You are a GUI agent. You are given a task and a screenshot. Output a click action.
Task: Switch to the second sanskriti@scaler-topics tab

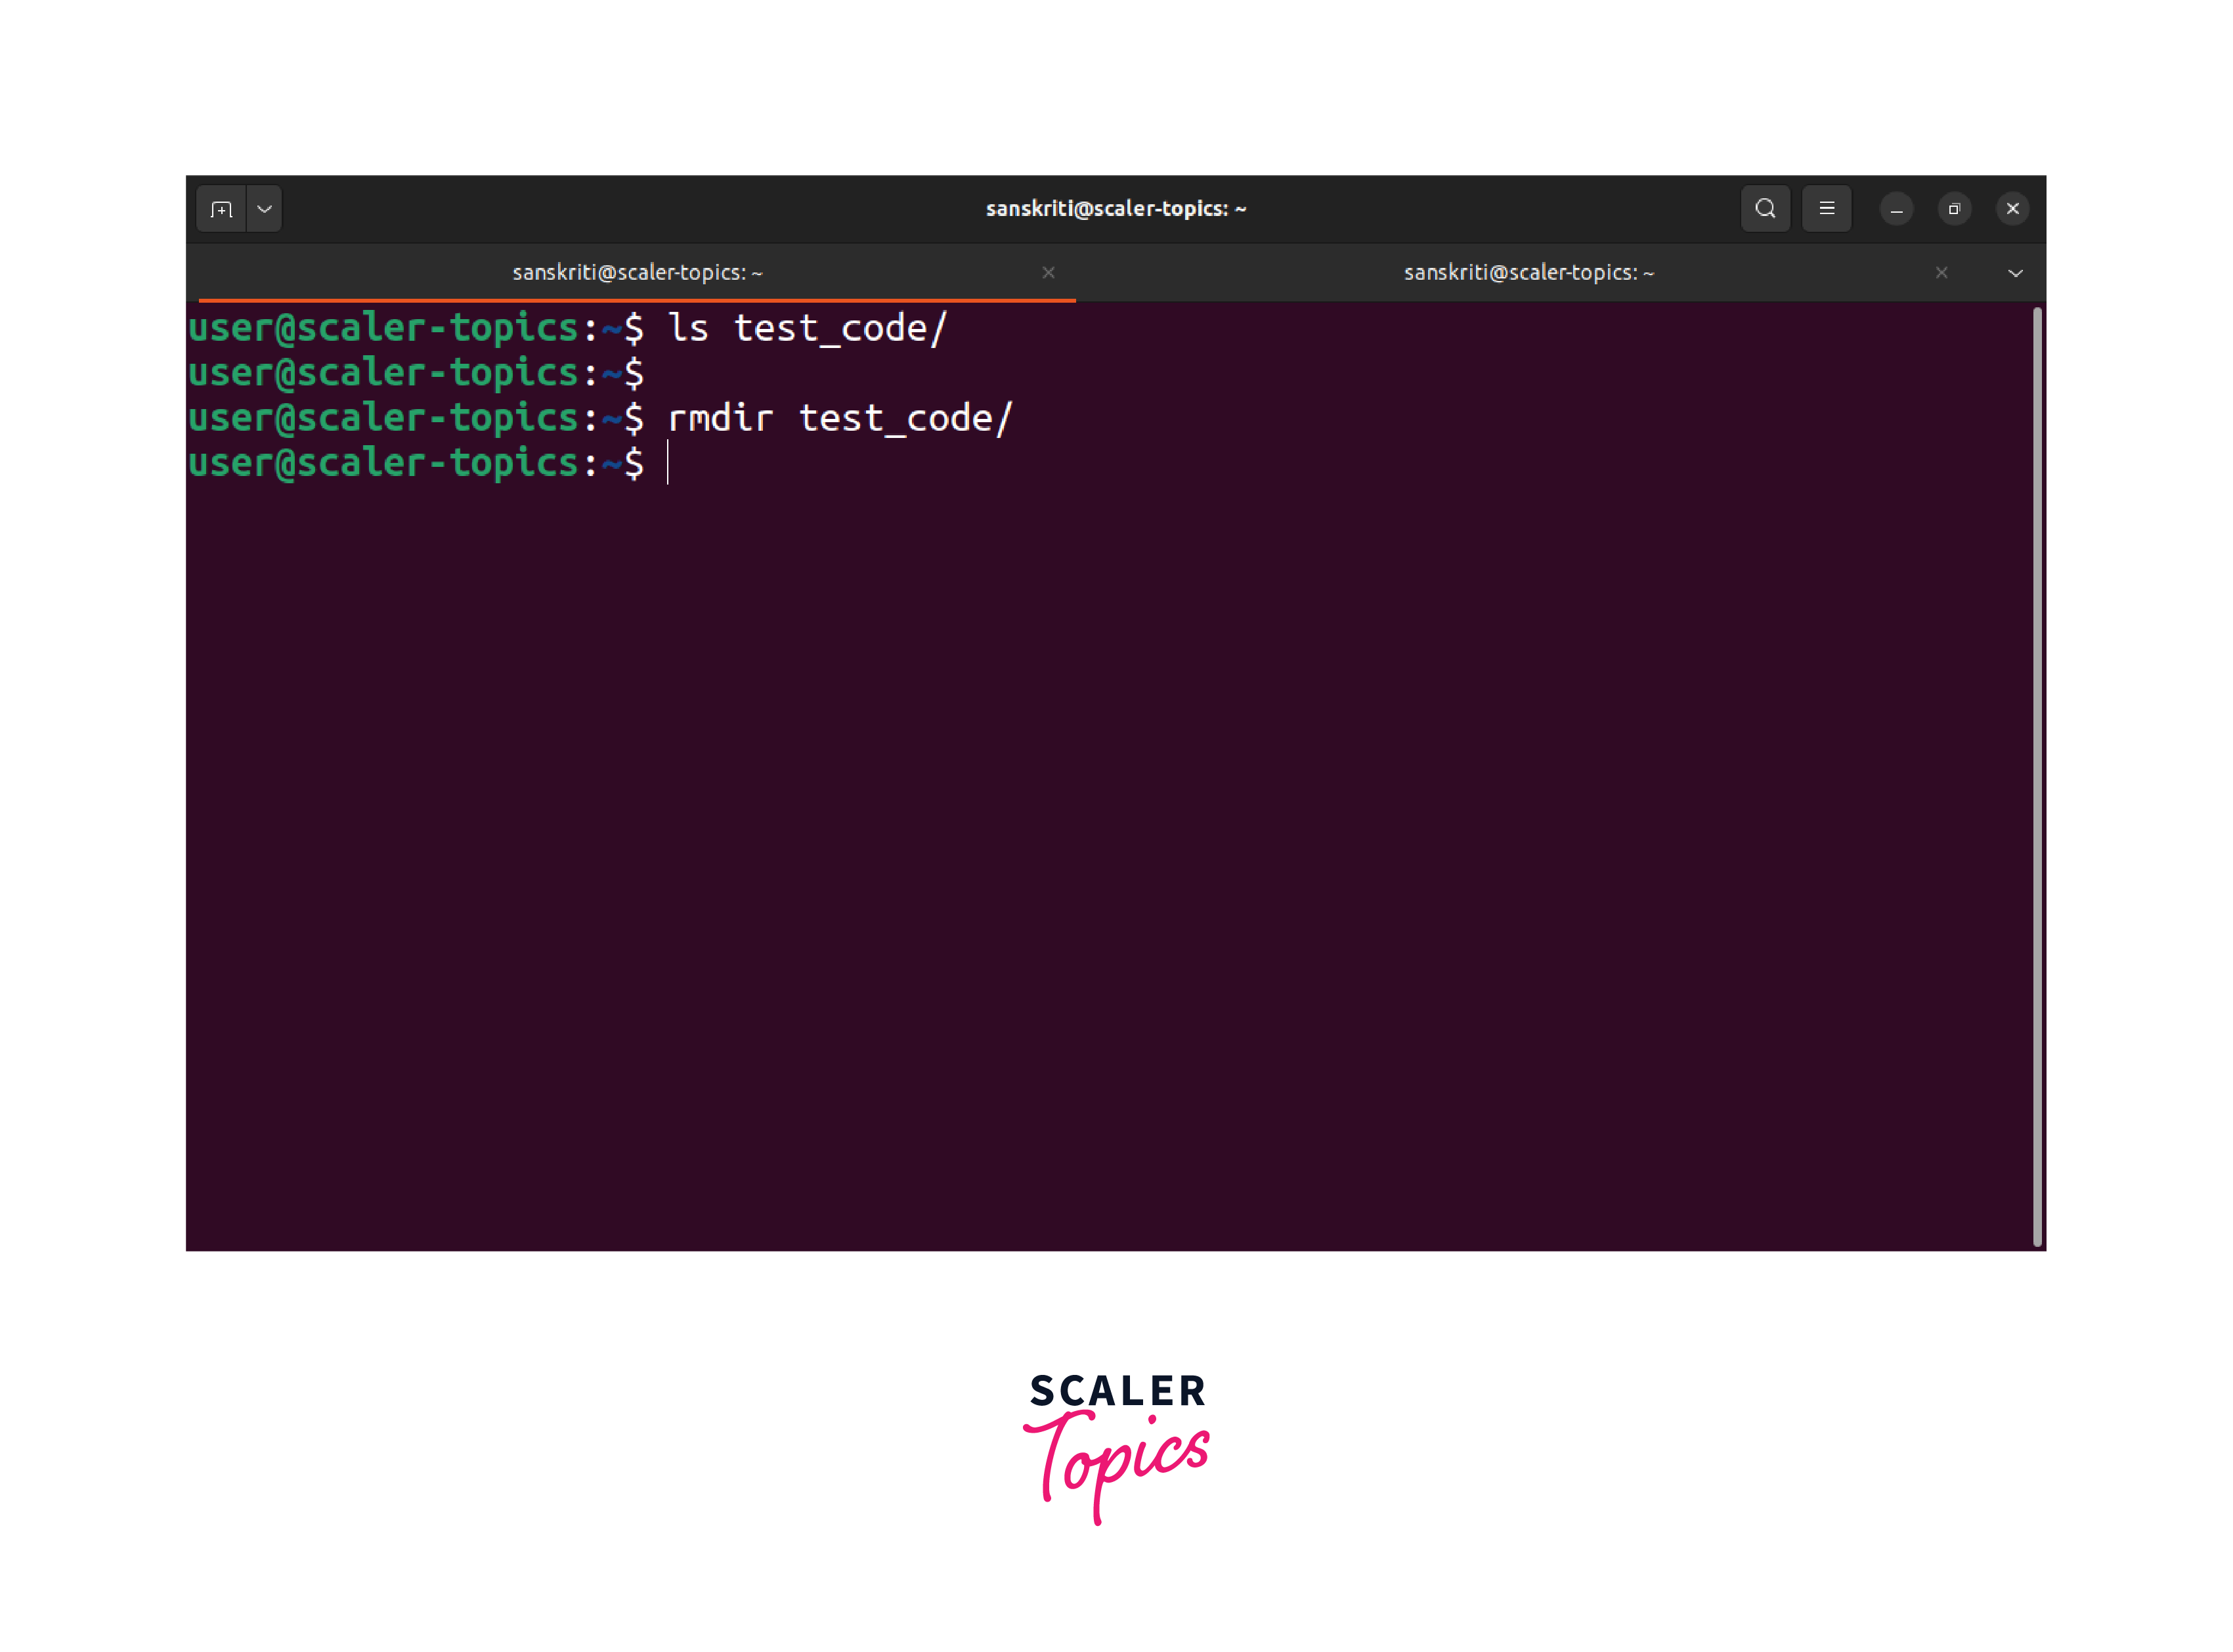[1528, 273]
